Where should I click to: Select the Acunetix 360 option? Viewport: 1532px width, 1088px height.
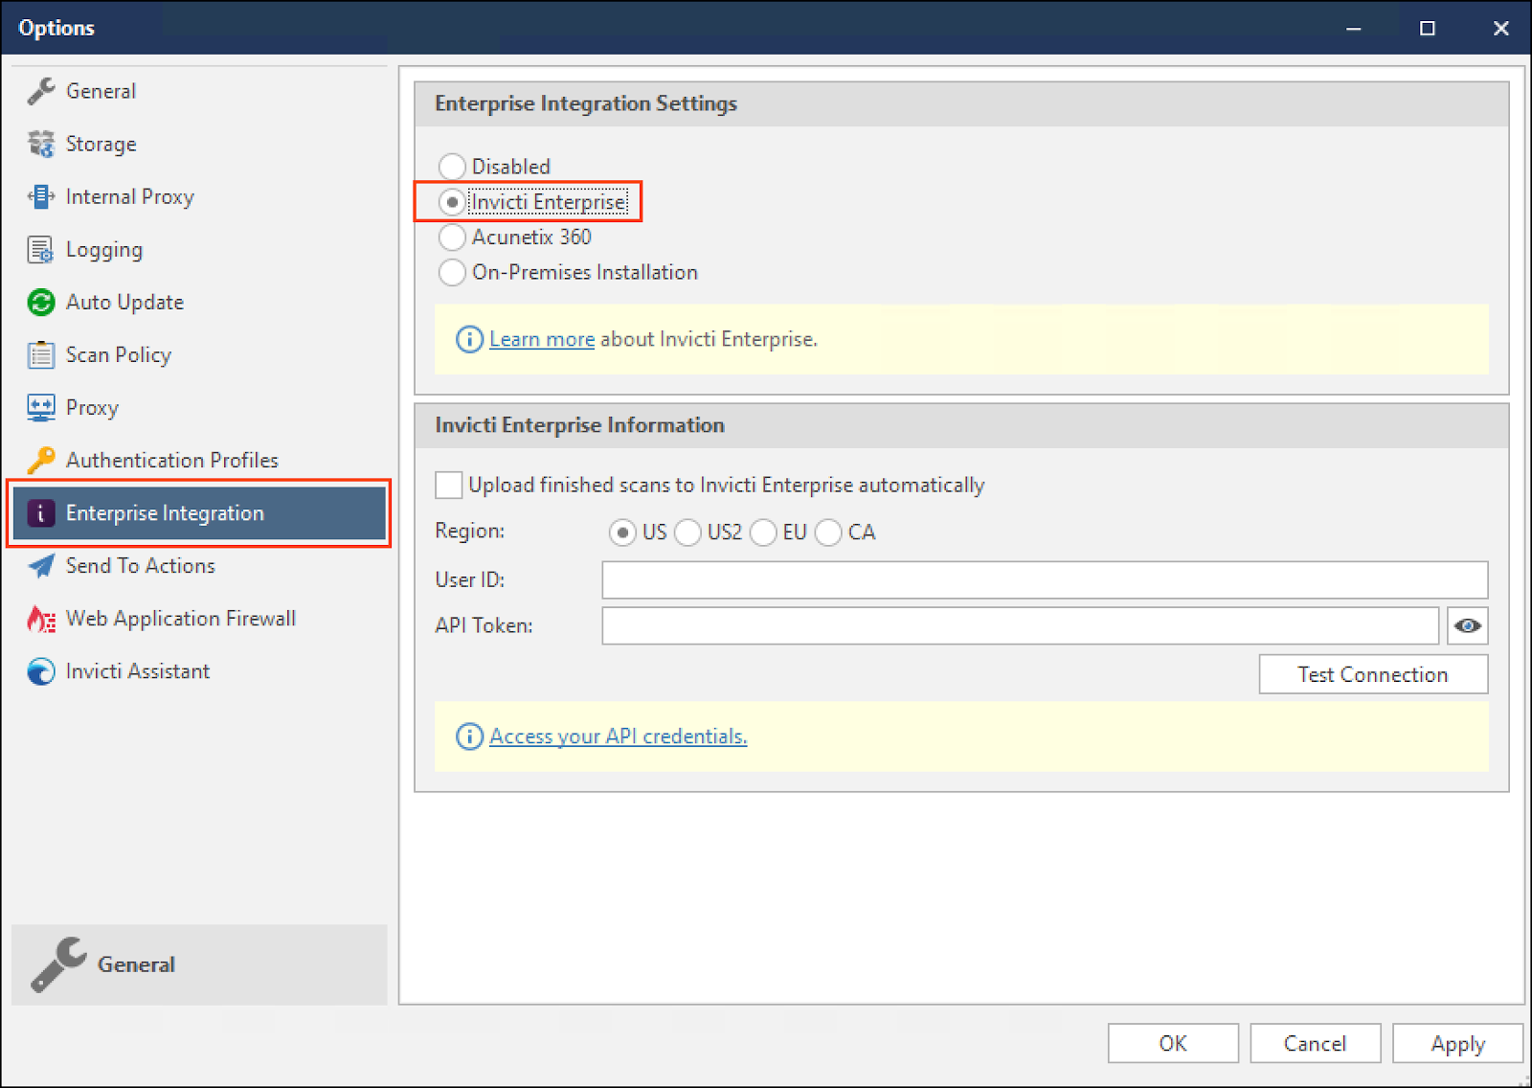(x=451, y=238)
